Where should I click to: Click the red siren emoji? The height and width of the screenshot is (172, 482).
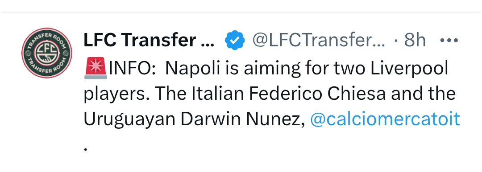(x=96, y=69)
